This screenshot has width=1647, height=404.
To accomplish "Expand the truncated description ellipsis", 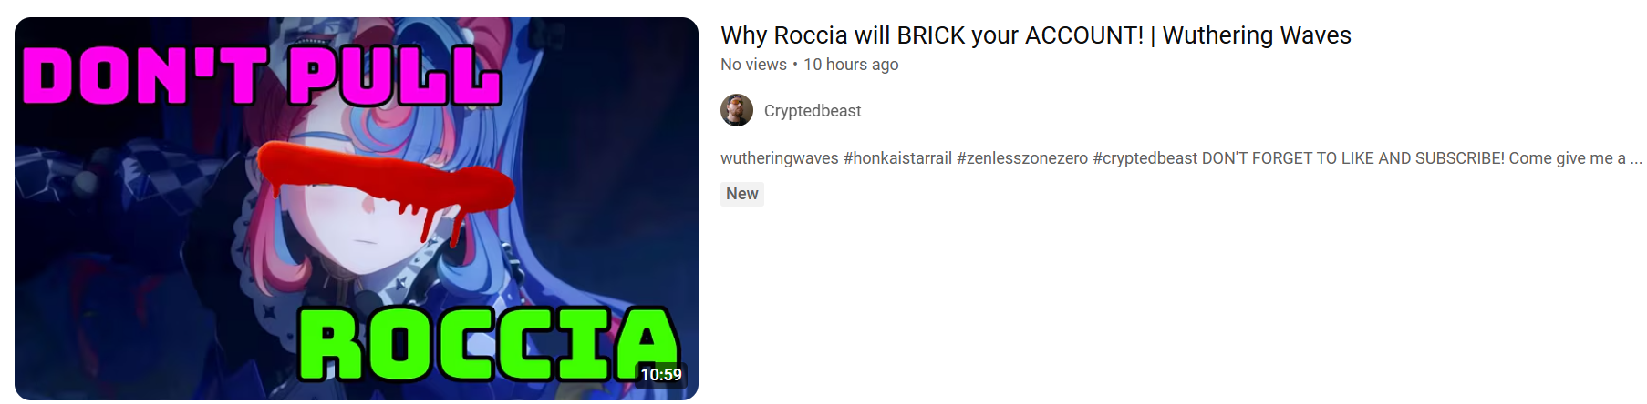I will click(1636, 160).
